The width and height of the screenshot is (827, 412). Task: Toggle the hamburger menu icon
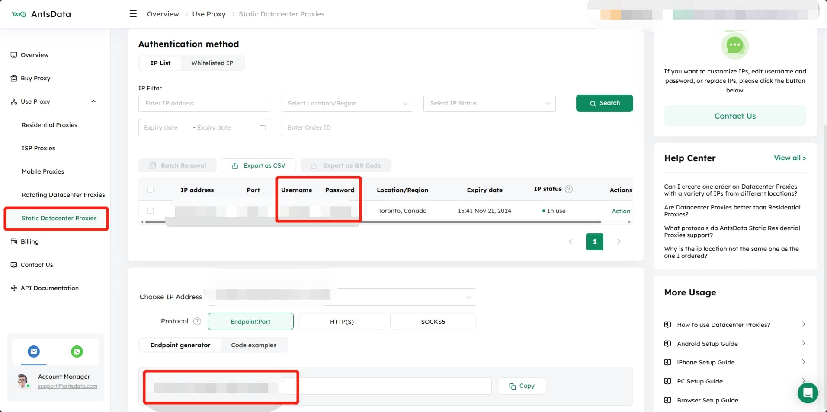(x=133, y=14)
